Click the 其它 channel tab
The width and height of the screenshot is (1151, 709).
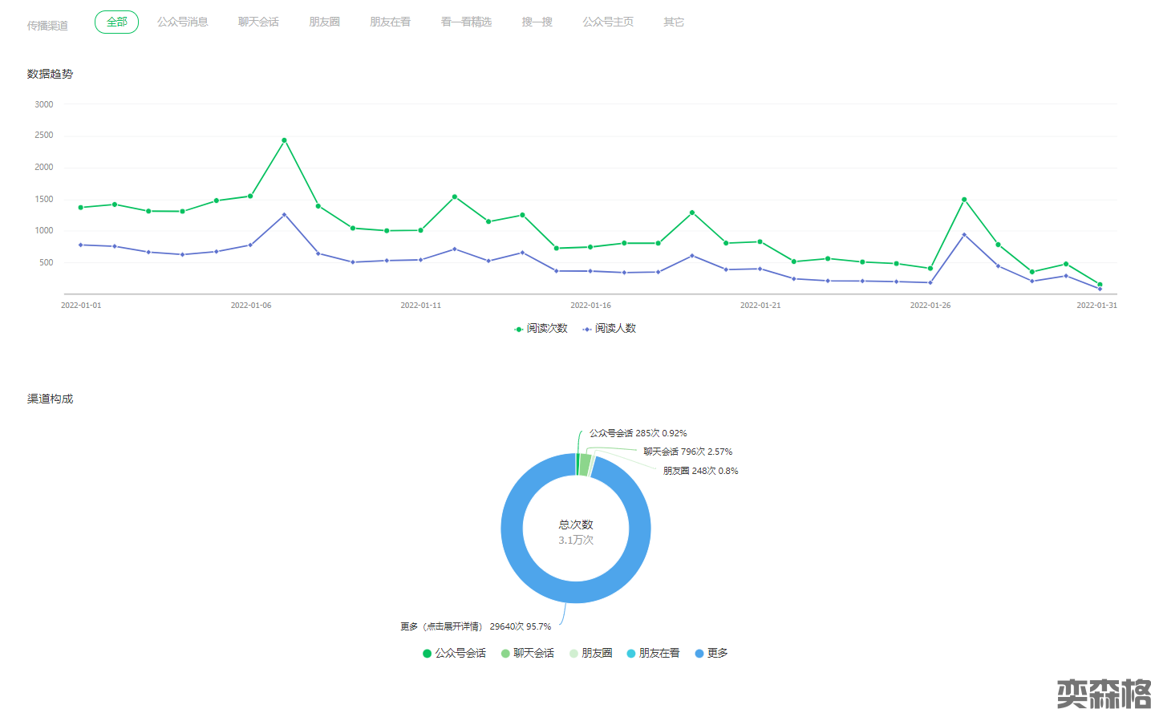[674, 22]
